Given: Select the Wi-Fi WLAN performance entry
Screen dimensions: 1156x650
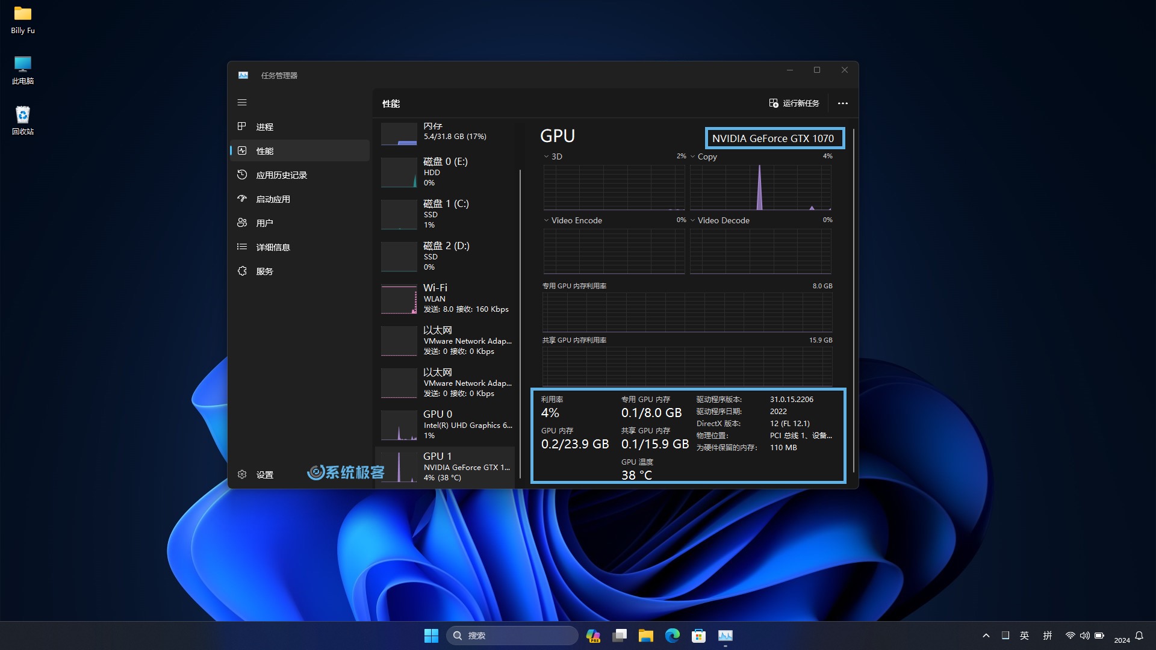Looking at the screenshot, I should click(447, 298).
